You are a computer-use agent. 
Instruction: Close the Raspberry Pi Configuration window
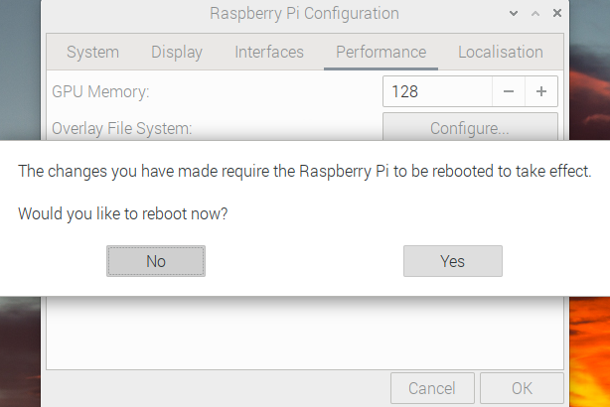click(555, 14)
